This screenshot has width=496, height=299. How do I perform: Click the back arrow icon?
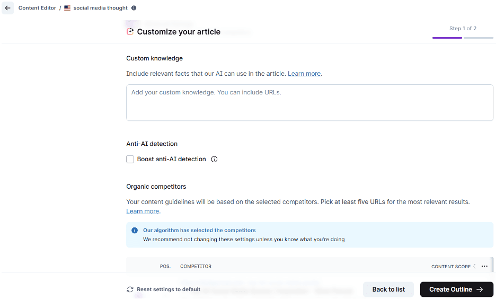pyautogui.click(x=7, y=8)
